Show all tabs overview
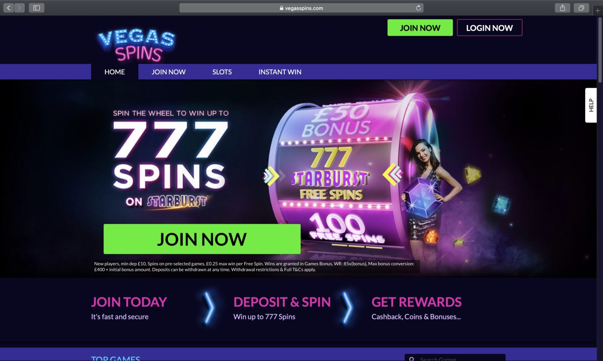Viewport: 603px width, 361px height. [x=581, y=8]
